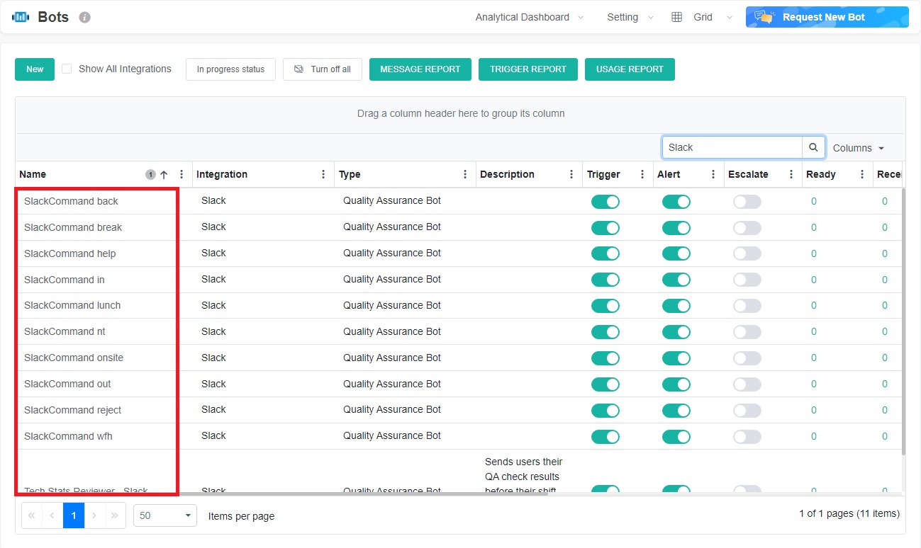Open the Grid view menu
This screenshot has width=921, height=548.
click(702, 17)
